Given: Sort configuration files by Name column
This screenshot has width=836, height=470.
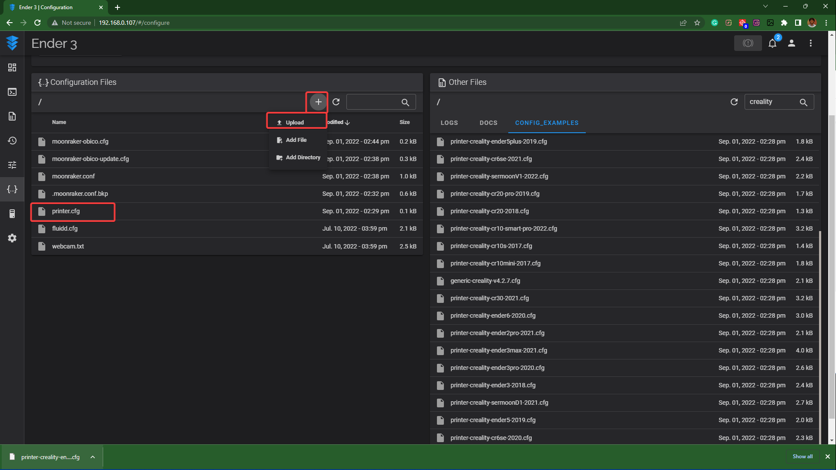Looking at the screenshot, I should pyautogui.click(x=59, y=122).
